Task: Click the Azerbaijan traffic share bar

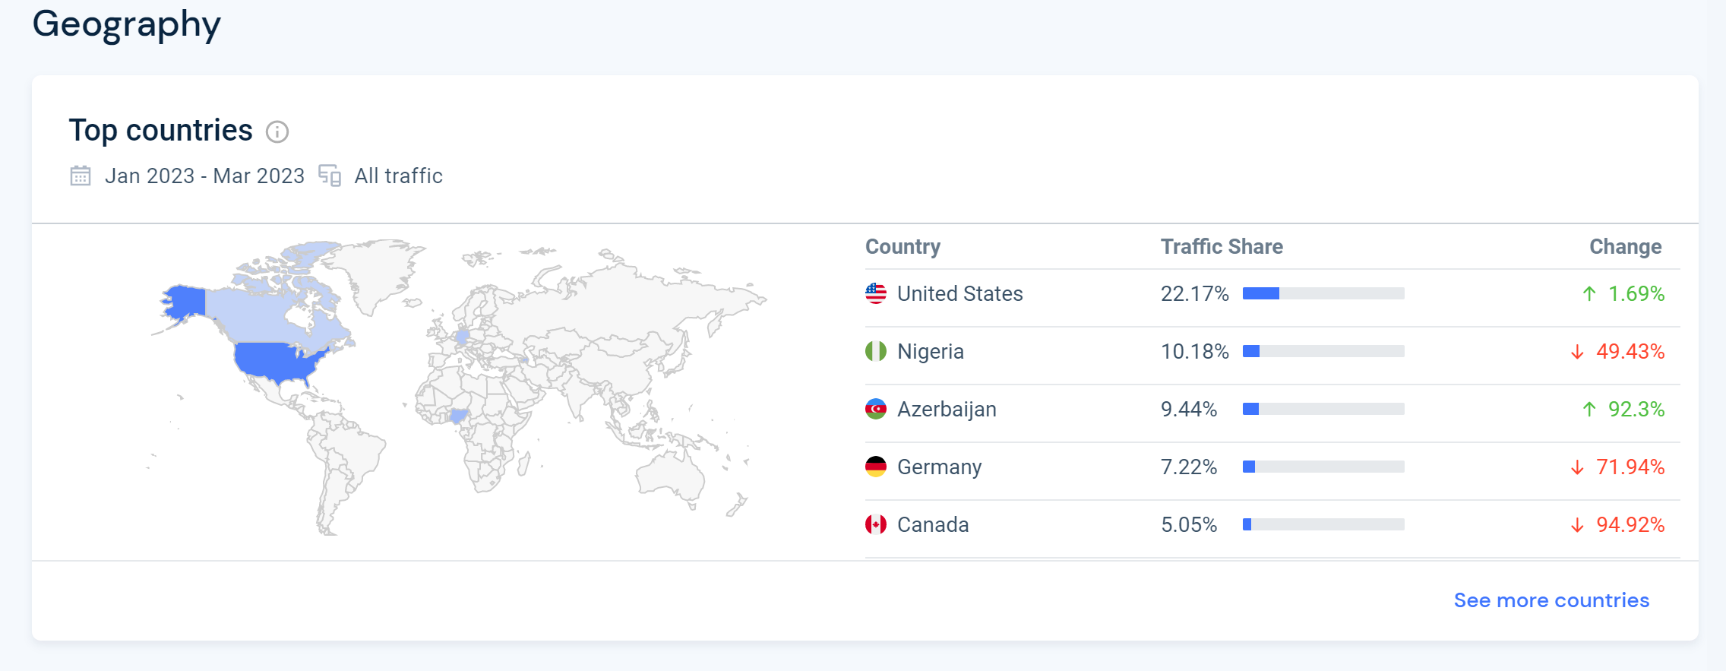Action: click(1323, 409)
